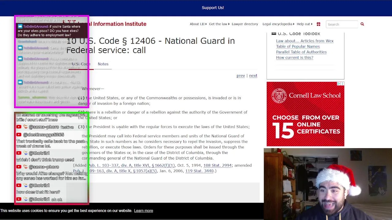Go to the prev section link
The width and height of the screenshot is (392, 220).
241,75
